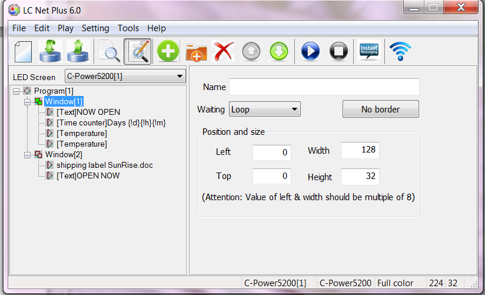Open the Tools menu
485x295 pixels.
tap(128, 28)
